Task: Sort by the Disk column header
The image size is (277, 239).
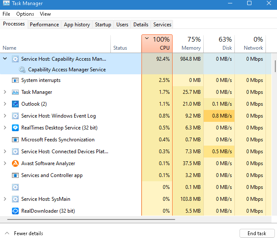Action: click(x=219, y=43)
